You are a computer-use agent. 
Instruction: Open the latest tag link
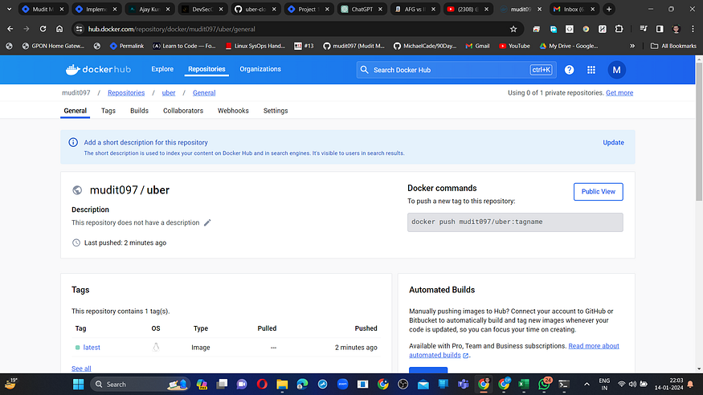92,348
